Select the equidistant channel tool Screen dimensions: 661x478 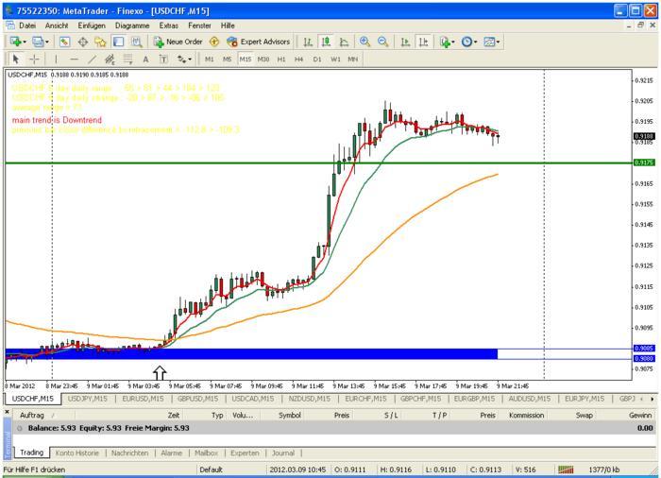(110, 60)
